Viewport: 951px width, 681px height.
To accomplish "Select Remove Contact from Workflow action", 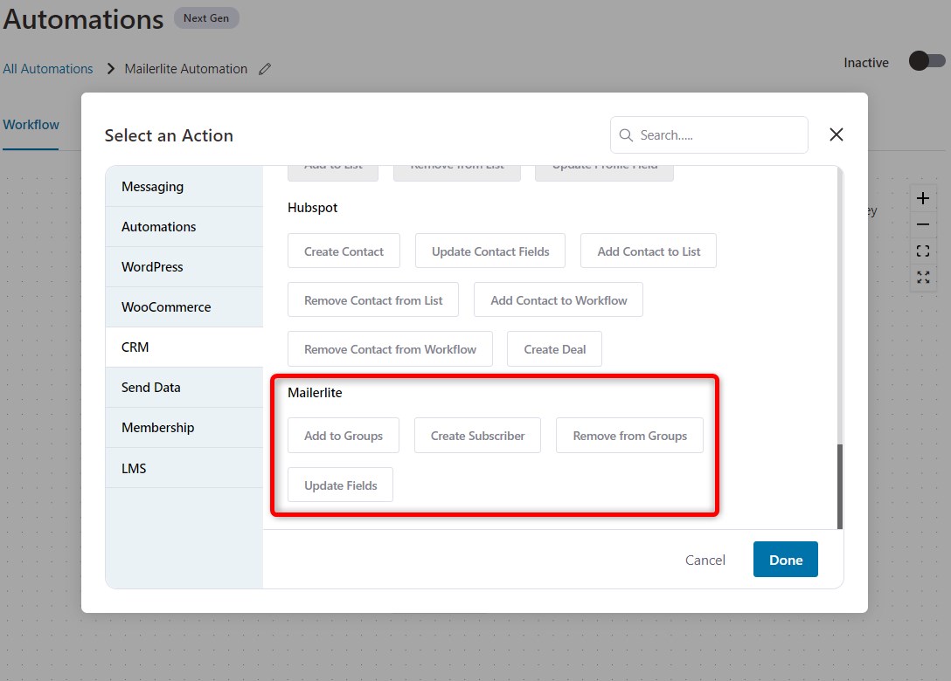I will point(390,349).
